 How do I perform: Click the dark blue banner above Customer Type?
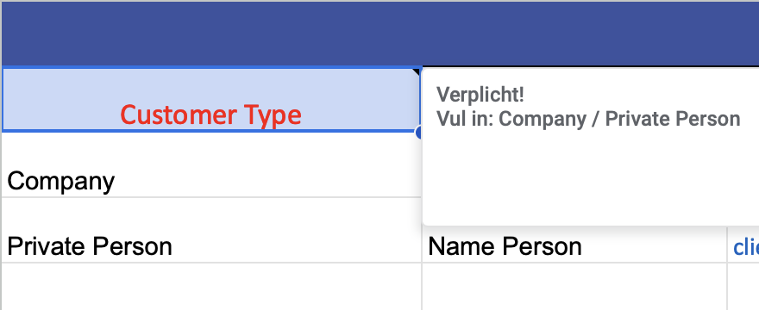click(211, 33)
